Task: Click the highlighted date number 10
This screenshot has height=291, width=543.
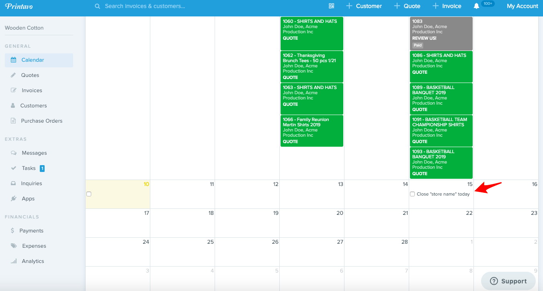Action: pyautogui.click(x=146, y=184)
